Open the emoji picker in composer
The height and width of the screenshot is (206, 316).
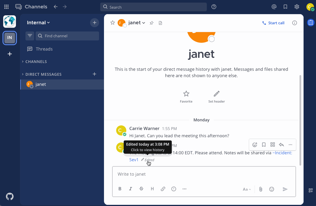coord(272,189)
